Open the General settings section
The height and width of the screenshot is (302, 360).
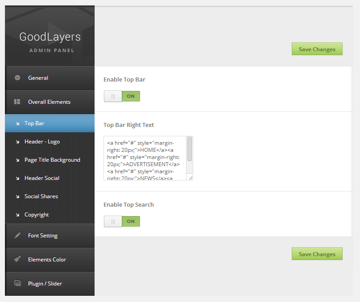click(50, 78)
